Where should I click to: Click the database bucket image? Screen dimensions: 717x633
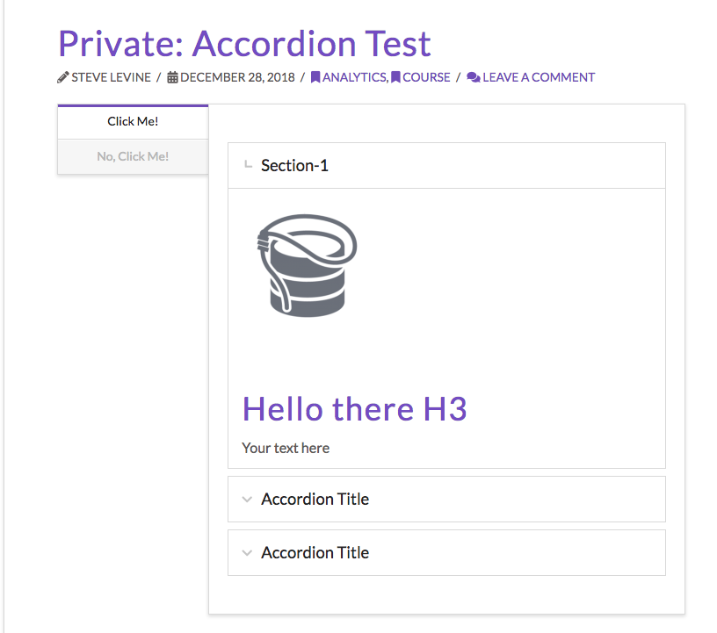pyautogui.click(x=308, y=265)
